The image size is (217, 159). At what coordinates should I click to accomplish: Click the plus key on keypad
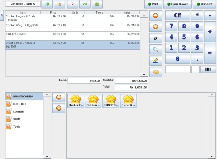(210, 31)
